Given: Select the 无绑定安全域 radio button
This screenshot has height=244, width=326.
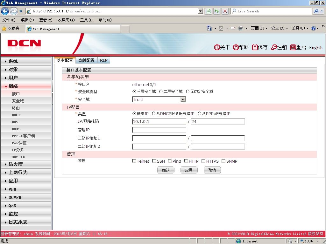Looking at the screenshot, I should 188,91.
